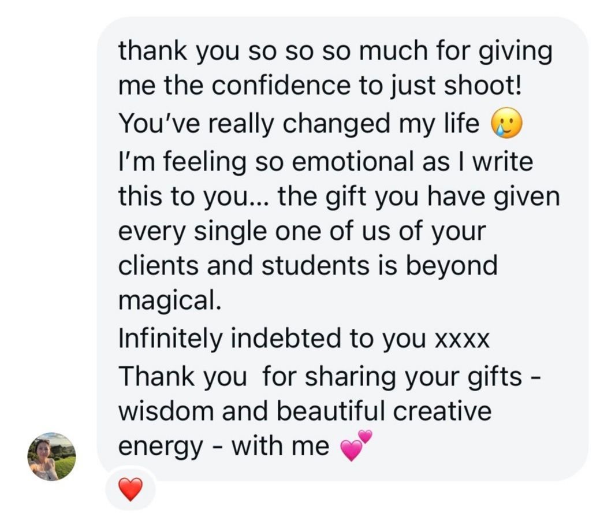Click the "xxxx" kisses in the message
The height and width of the screenshot is (531, 615).
point(461,340)
